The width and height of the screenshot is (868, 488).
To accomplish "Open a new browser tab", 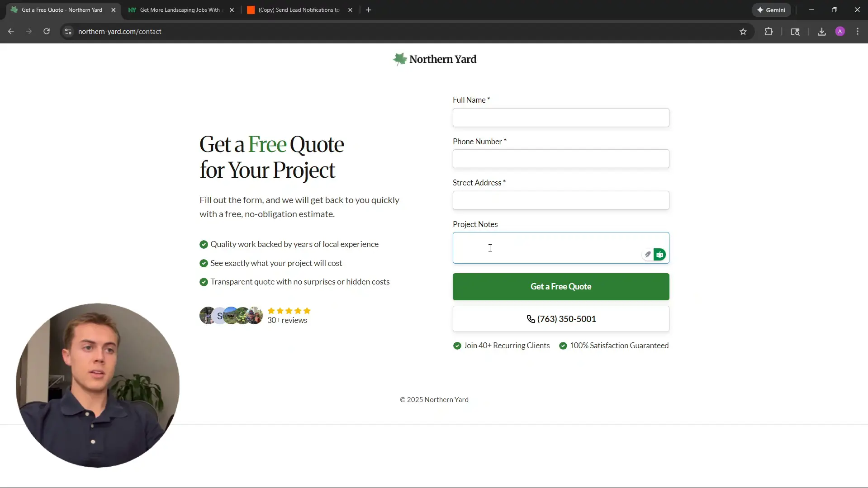I will (368, 10).
